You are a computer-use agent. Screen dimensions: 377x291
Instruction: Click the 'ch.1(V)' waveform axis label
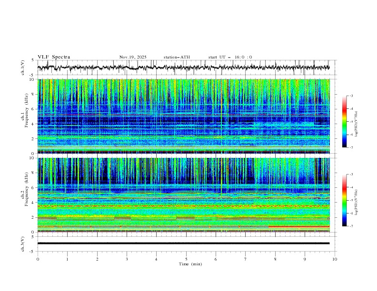point(23,68)
